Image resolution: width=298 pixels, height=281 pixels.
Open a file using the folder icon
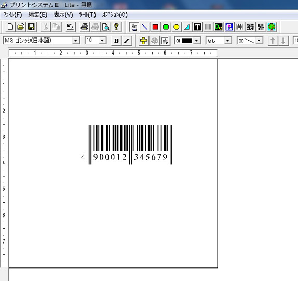pyautogui.click(x=21, y=27)
